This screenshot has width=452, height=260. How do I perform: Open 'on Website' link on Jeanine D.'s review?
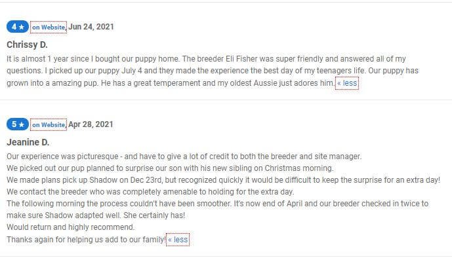click(49, 124)
